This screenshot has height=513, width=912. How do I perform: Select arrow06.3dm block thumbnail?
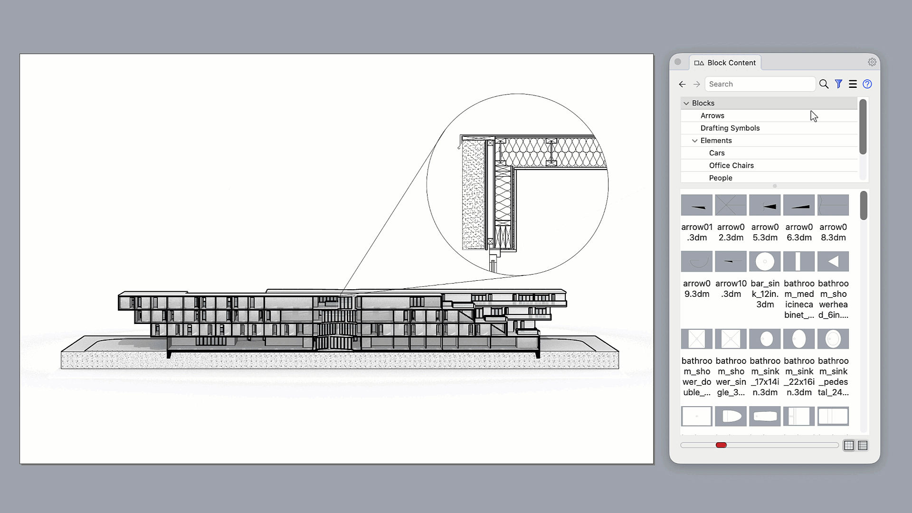799,205
